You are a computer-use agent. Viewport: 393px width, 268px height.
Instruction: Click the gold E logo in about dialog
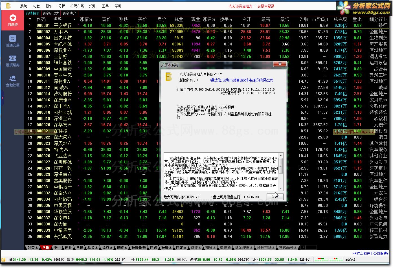click(x=169, y=77)
